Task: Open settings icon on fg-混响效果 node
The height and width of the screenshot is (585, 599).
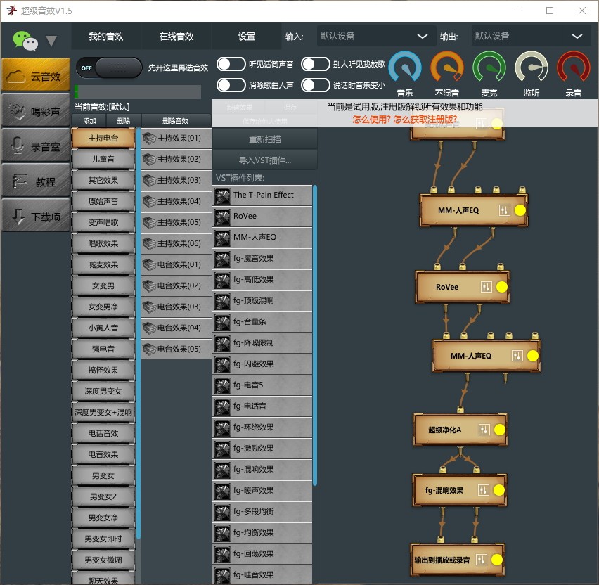Action: point(483,490)
